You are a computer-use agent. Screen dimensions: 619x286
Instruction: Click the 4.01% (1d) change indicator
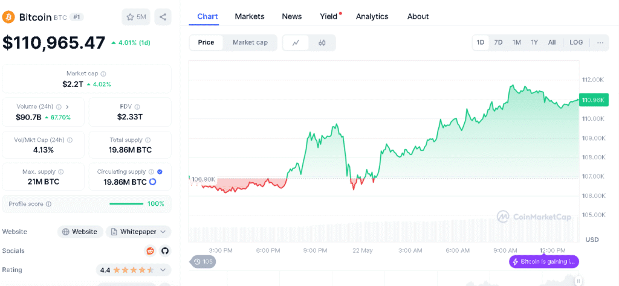click(x=131, y=43)
